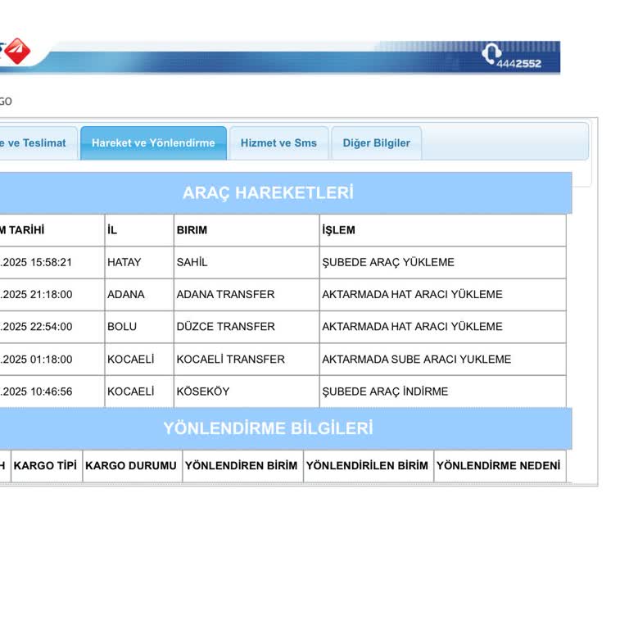Click the 4442552 phone number
This screenshot has height=629, width=629.
(518, 64)
